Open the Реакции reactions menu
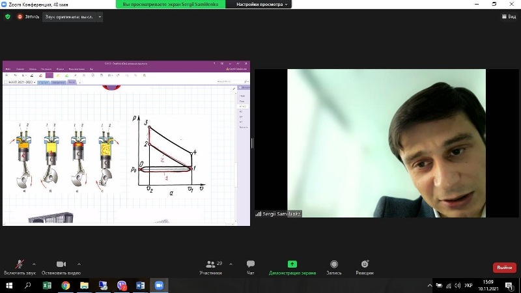 [365, 268]
